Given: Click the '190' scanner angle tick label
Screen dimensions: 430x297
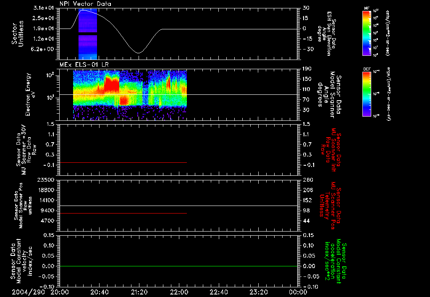Looking at the screenshot, I should (x=307, y=69).
